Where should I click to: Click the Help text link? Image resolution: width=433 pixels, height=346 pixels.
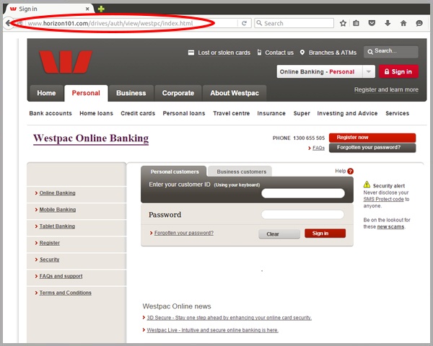(x=341, y=171)
